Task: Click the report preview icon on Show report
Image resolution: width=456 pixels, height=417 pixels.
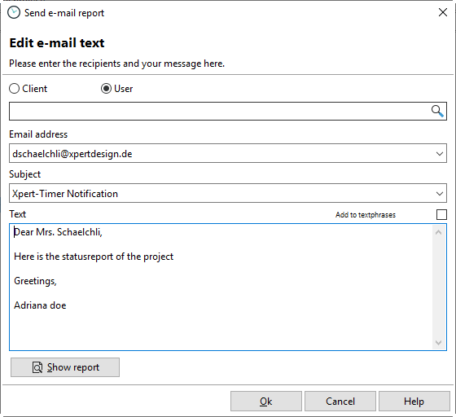Action: tap(37, 367)
